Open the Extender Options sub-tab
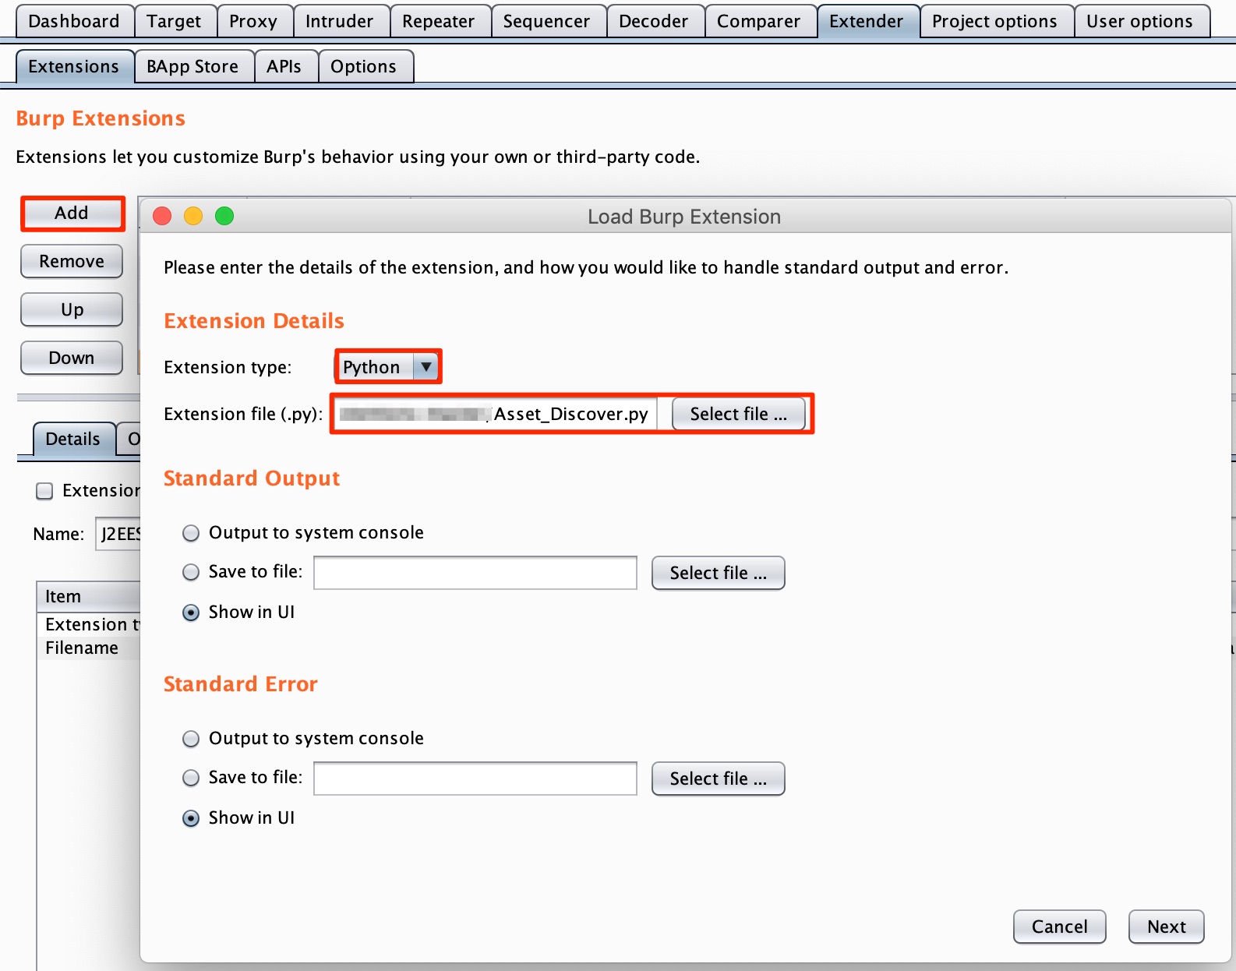The height and width of the screenshot is (971, 1236). tap(364, 66)
